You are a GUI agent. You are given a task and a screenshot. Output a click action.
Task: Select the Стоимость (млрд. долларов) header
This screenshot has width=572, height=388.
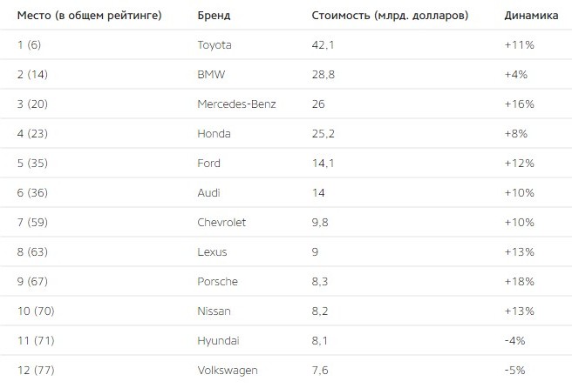coord(390,16)
